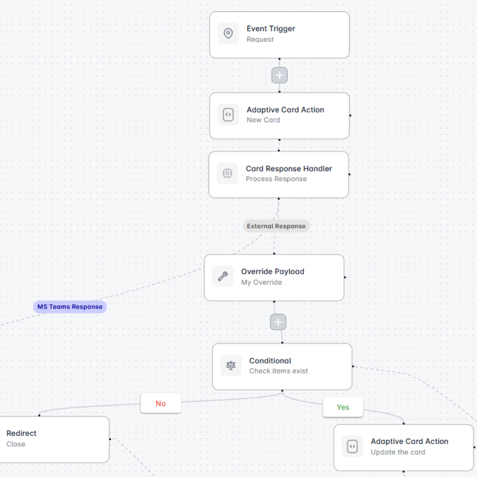Open the Conditional node title

tap(270, 361)
